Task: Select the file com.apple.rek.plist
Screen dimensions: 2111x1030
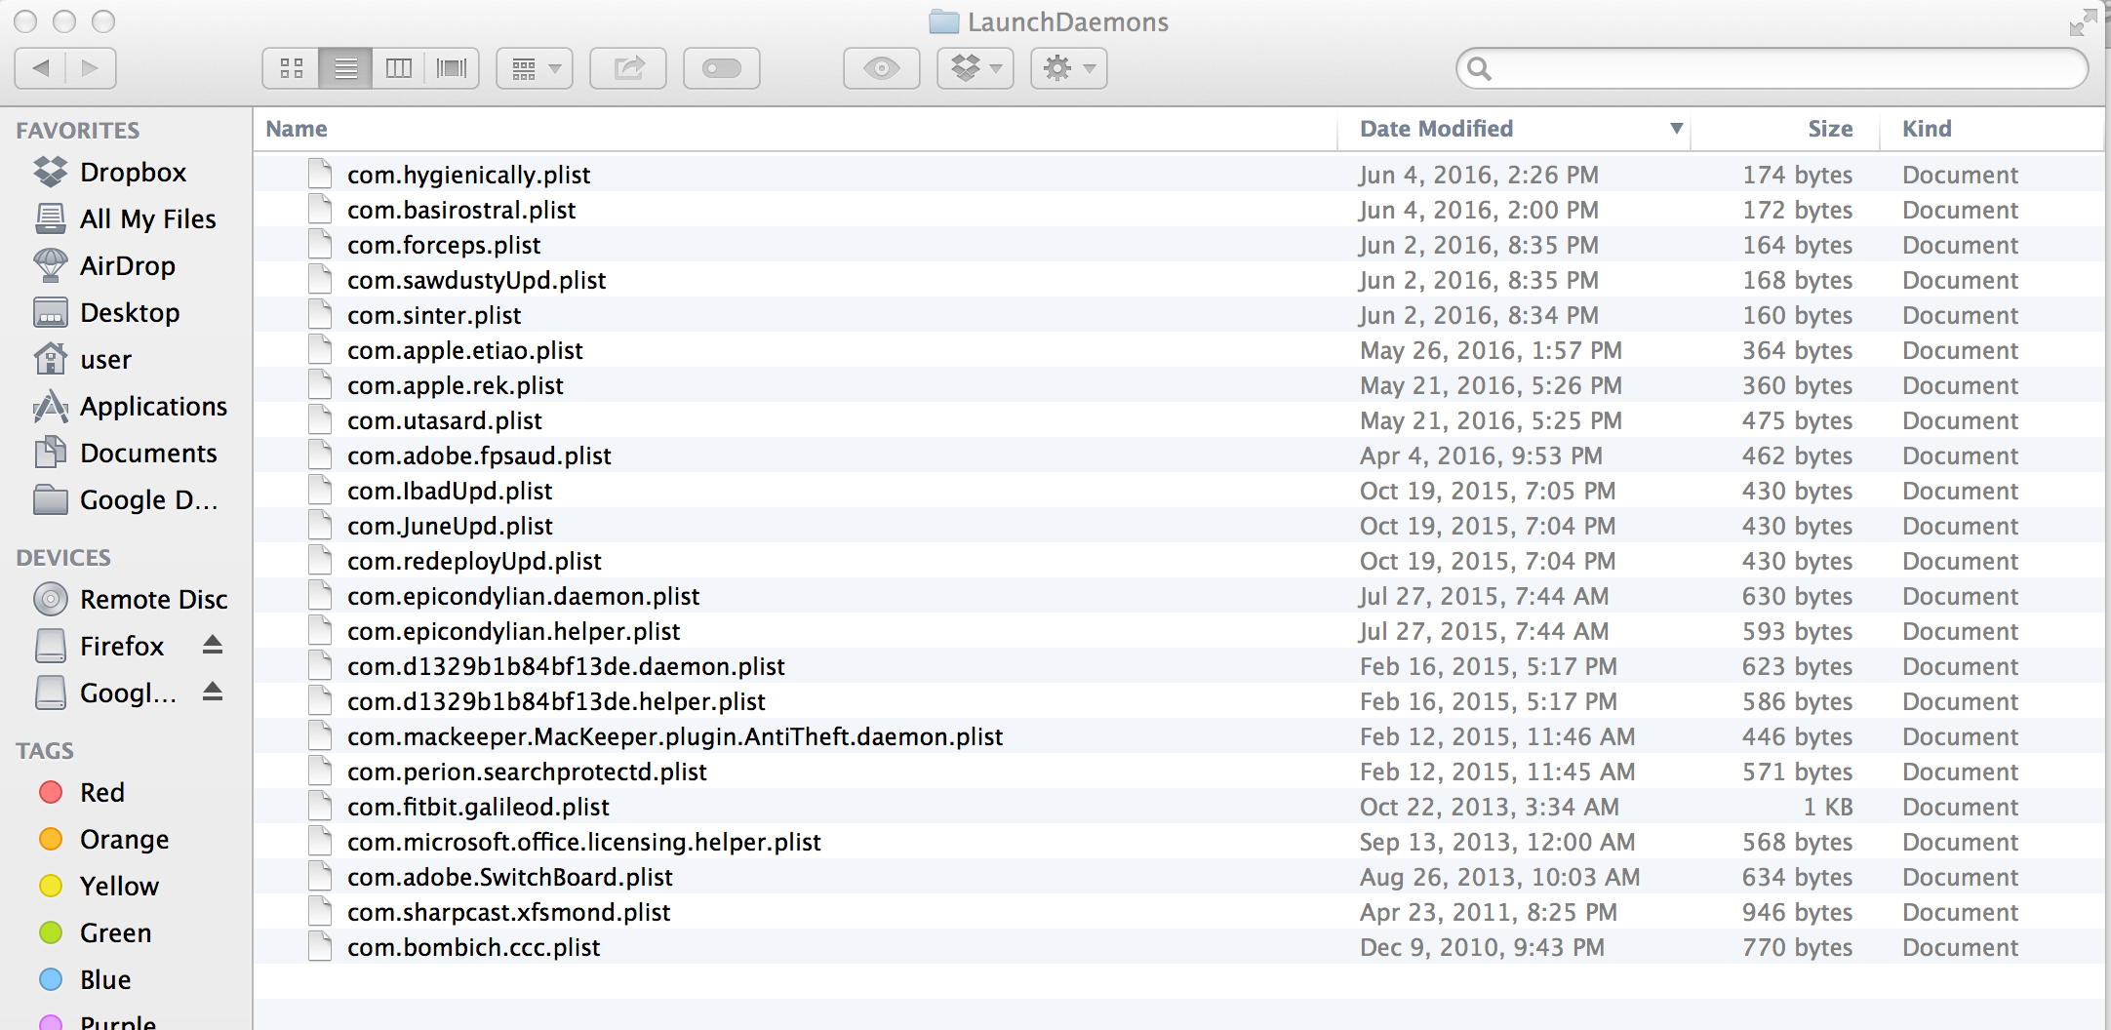Action: pyautogui.click(x=1178, y=385)
